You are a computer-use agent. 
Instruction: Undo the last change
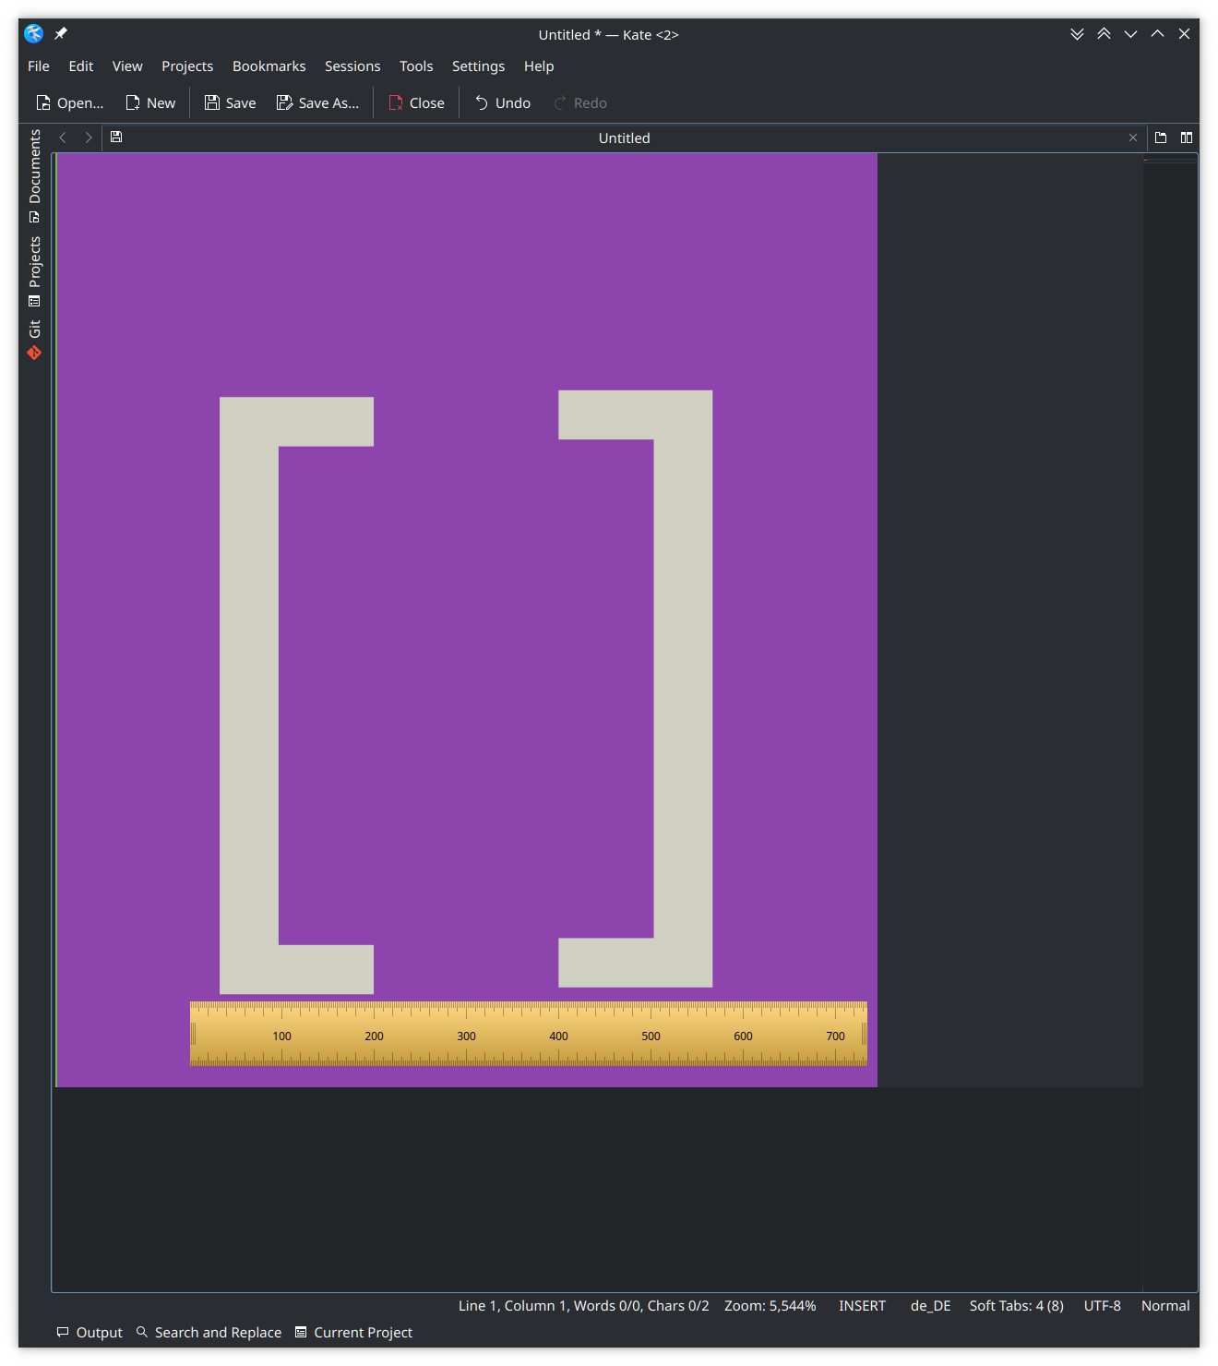(x=501, y=102)
